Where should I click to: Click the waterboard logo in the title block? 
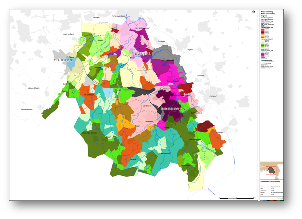pos(281,198)
